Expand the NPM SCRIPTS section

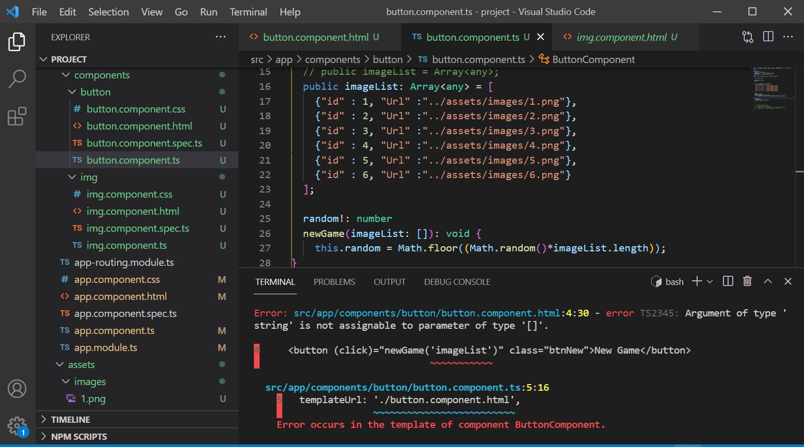137,437
